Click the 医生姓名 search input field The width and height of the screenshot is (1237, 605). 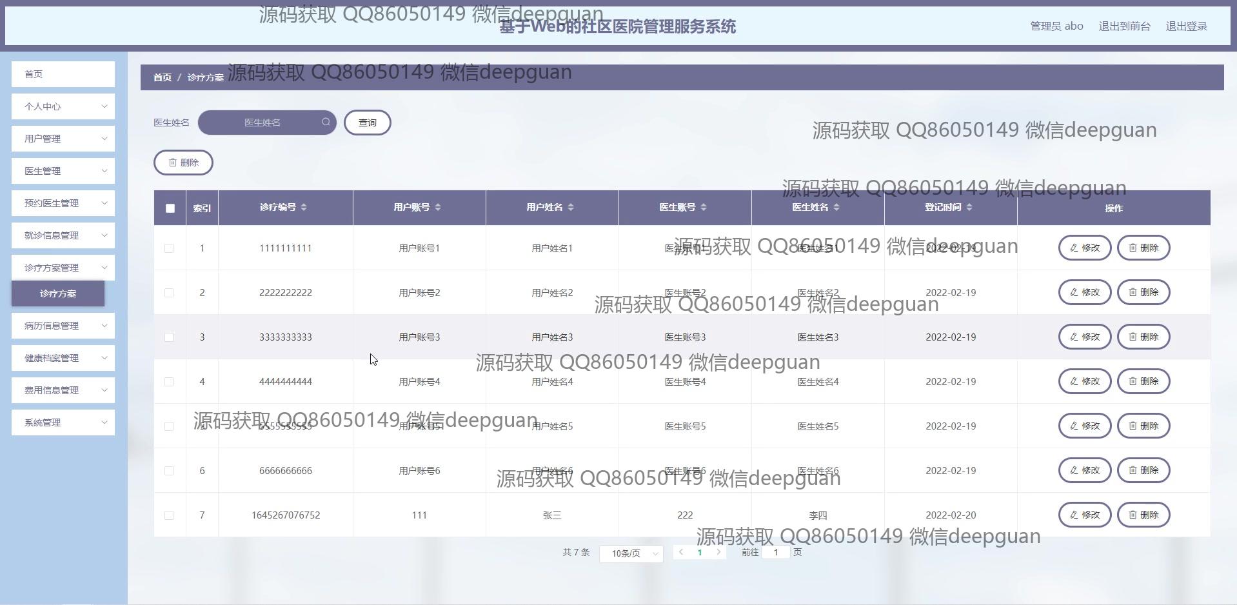click(262, 123)
